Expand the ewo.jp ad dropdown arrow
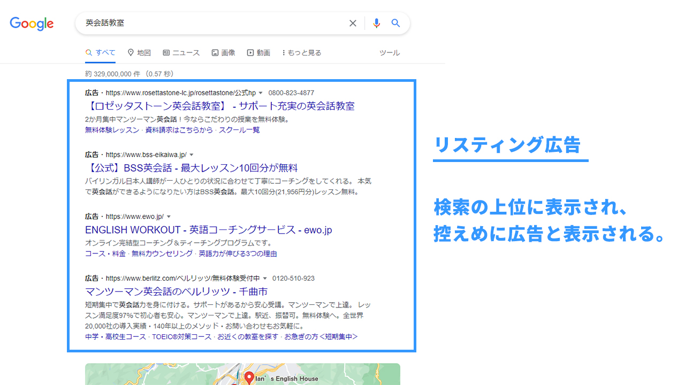The width and height of the screenshot is (685, 385). point(169,217)
